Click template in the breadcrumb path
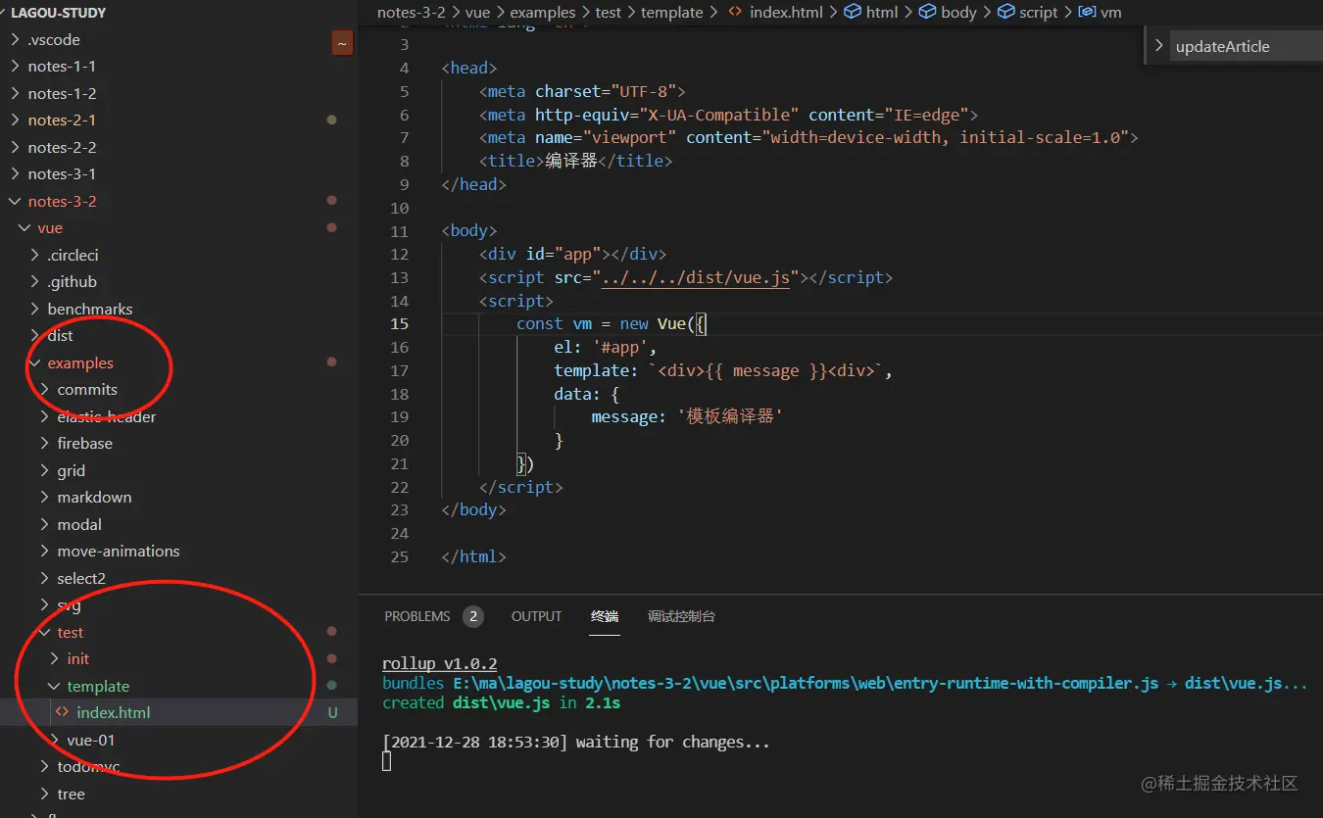The width and height of the screenshot is (1323, 818). tap(671, 13)
